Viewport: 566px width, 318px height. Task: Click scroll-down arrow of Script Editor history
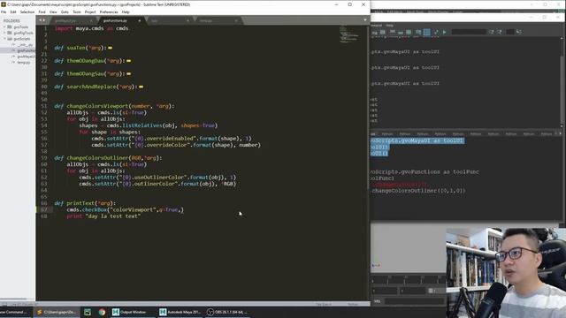[x=562, y=125]
